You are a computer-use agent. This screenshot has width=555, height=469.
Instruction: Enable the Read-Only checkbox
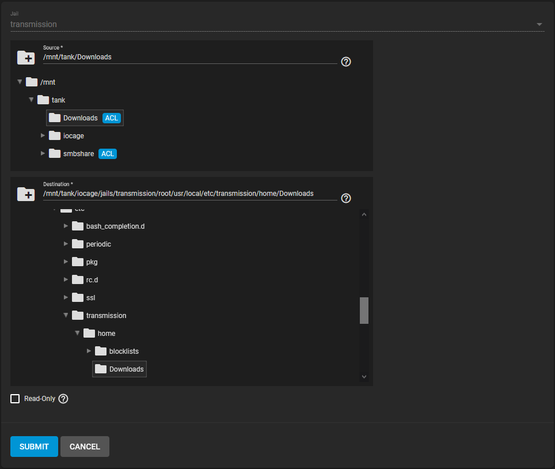15,399
